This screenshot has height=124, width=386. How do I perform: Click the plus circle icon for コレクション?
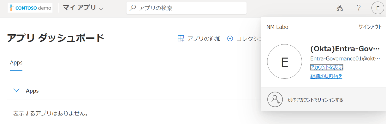(230, 39)
